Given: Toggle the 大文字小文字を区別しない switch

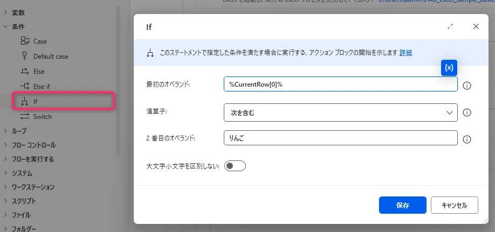Looking at the screenshot, I should coord(235,166).
